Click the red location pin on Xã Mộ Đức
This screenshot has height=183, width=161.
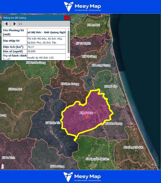tap(86, 116)
